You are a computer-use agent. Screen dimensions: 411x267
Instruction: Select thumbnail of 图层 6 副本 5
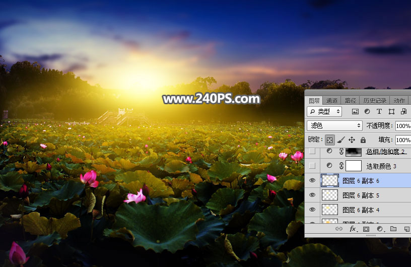tap(330, 195)
